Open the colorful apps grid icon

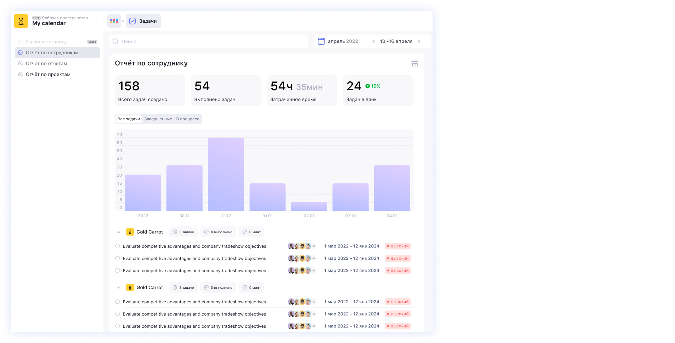coord(114,21)
